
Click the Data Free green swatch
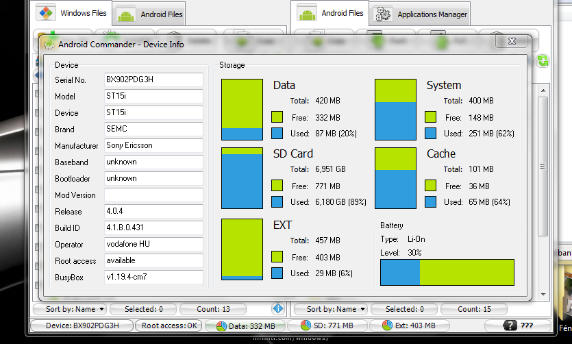(x=277, y=117)
